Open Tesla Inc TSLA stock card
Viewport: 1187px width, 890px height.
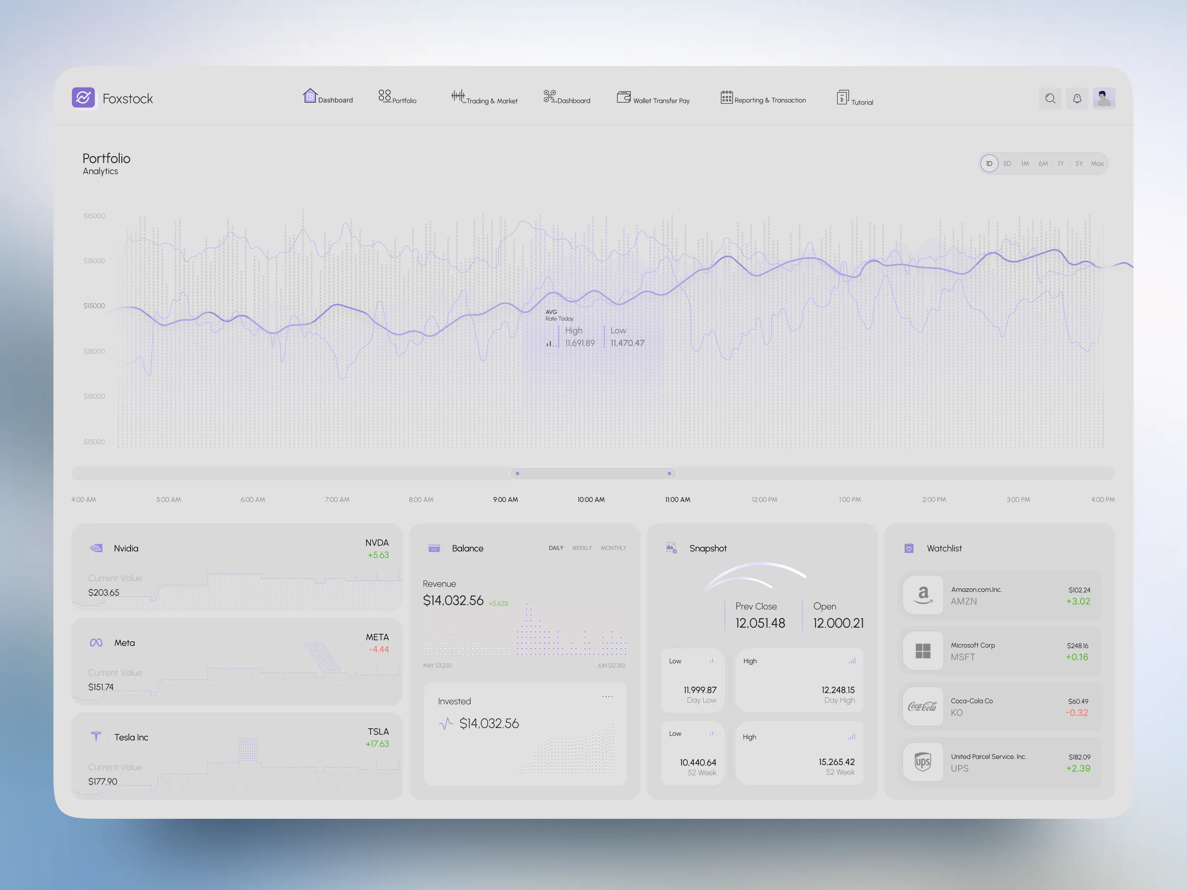[237, 756]
